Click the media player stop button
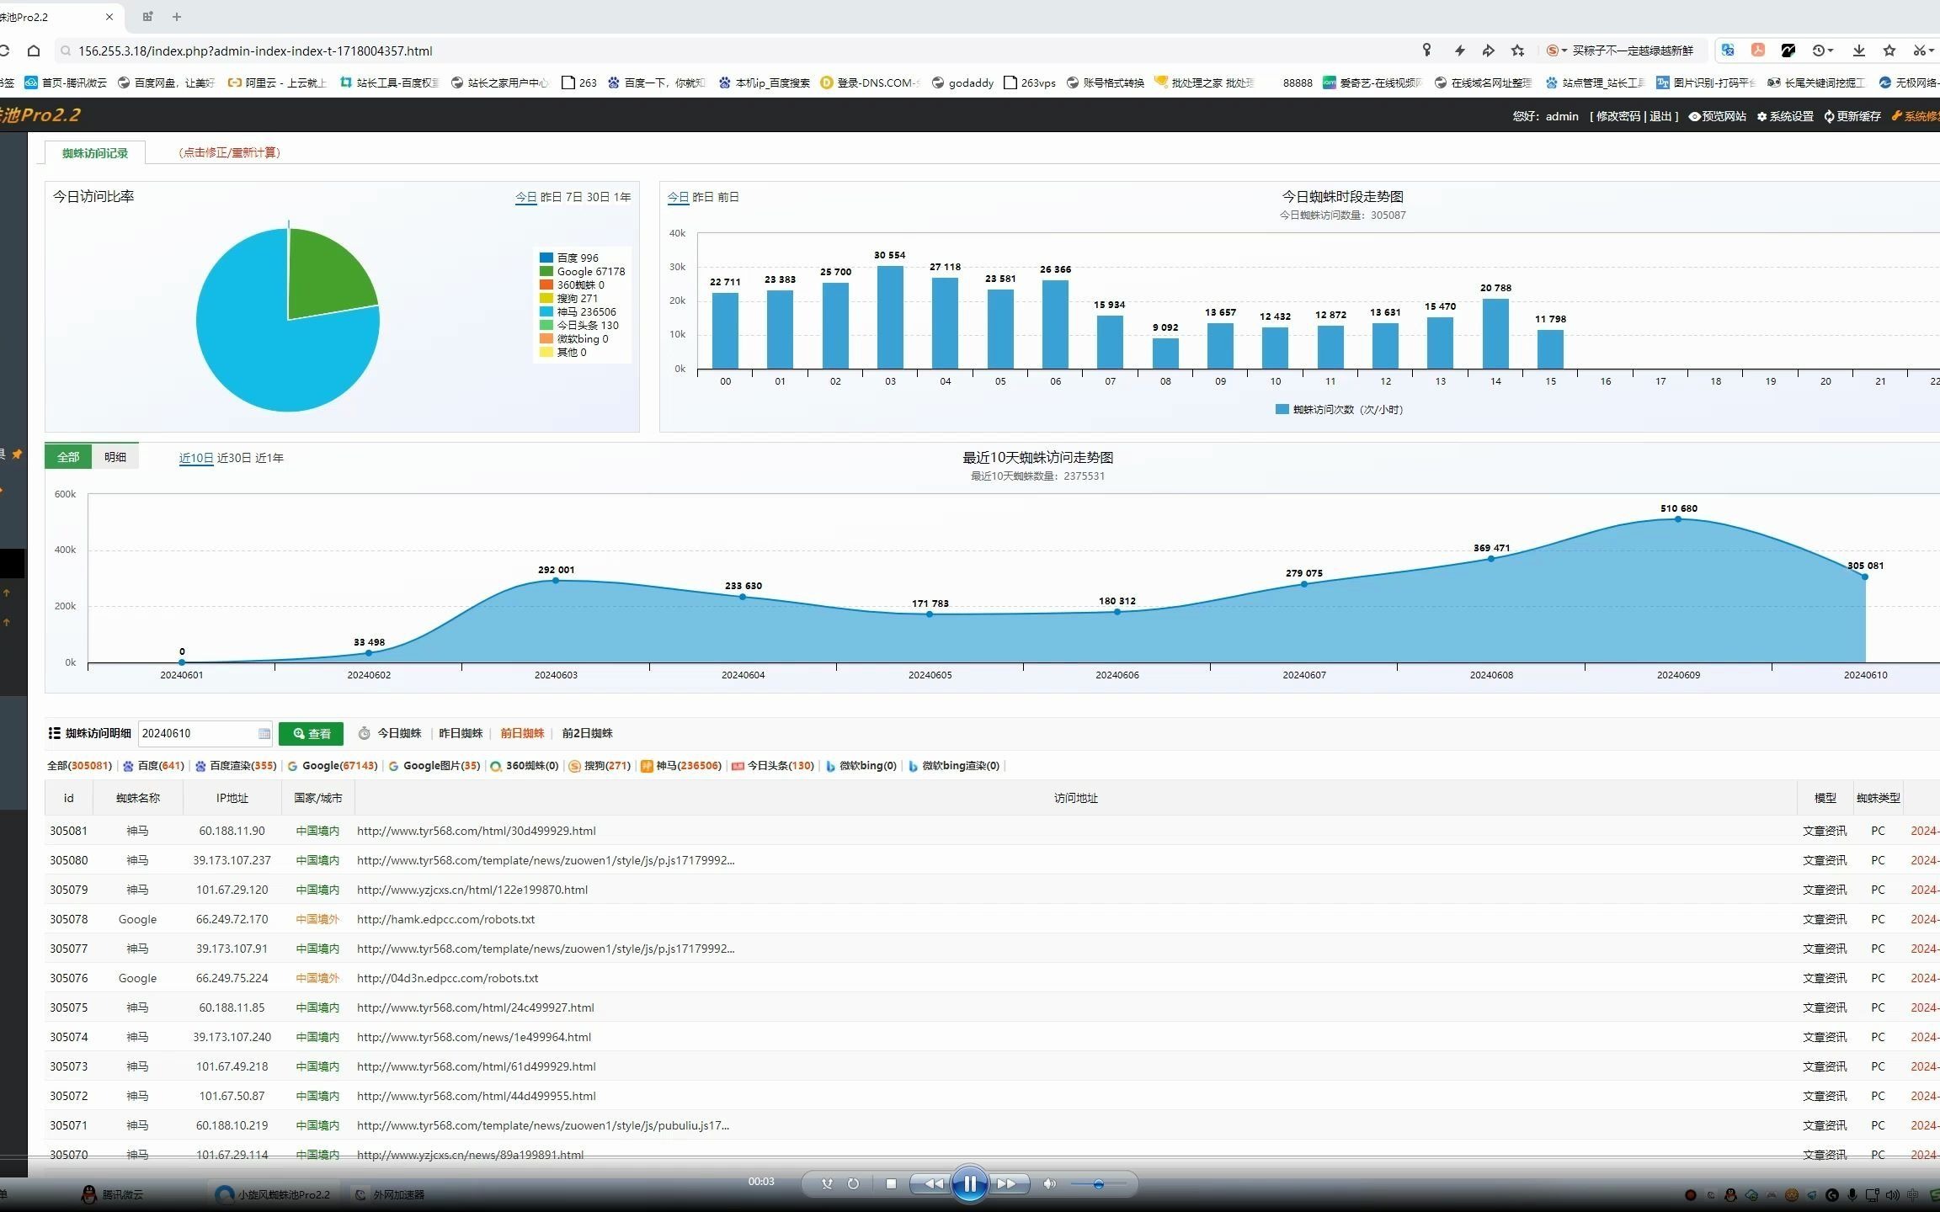This screenshot has height=1212, width=1940. coord(891,1184)
